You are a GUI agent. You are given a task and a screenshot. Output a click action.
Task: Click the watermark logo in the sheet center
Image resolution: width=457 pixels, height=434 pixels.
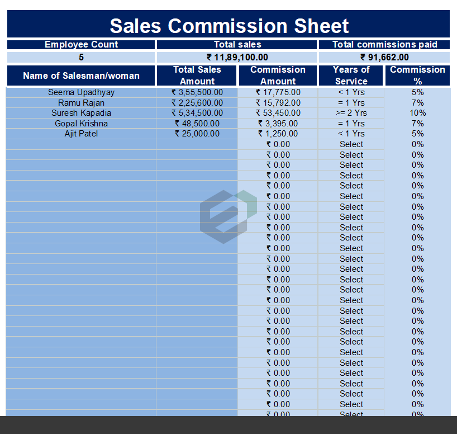click(x=228, y=216)
